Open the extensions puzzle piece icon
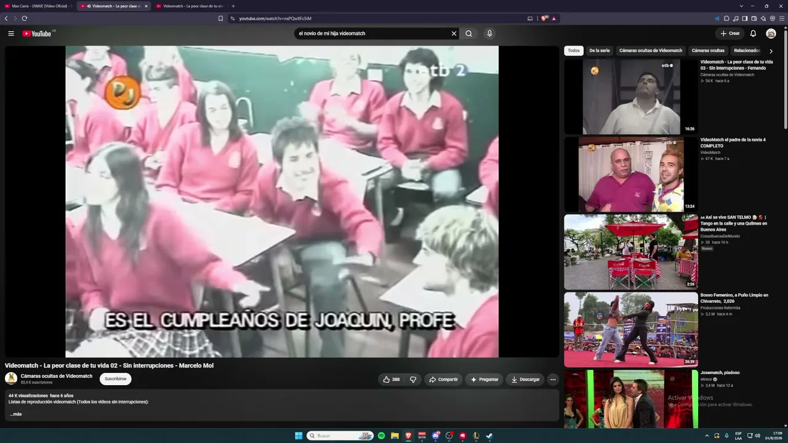The image size is (788, 443). pos(726,18)
